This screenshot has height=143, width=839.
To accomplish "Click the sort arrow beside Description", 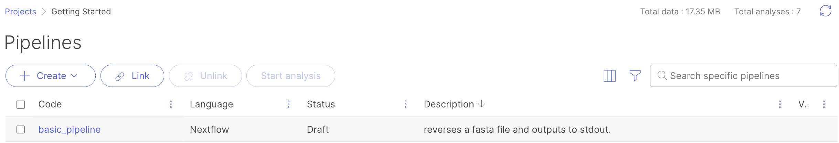I will pos(482,104).
